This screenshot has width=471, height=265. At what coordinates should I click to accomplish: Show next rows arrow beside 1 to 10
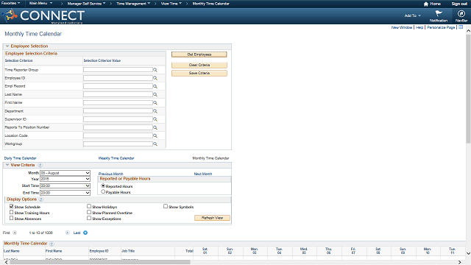coord(68,233)
